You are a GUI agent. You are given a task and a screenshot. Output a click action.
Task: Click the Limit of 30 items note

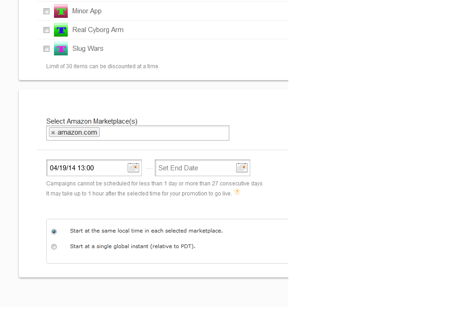[x=103, y=66]
